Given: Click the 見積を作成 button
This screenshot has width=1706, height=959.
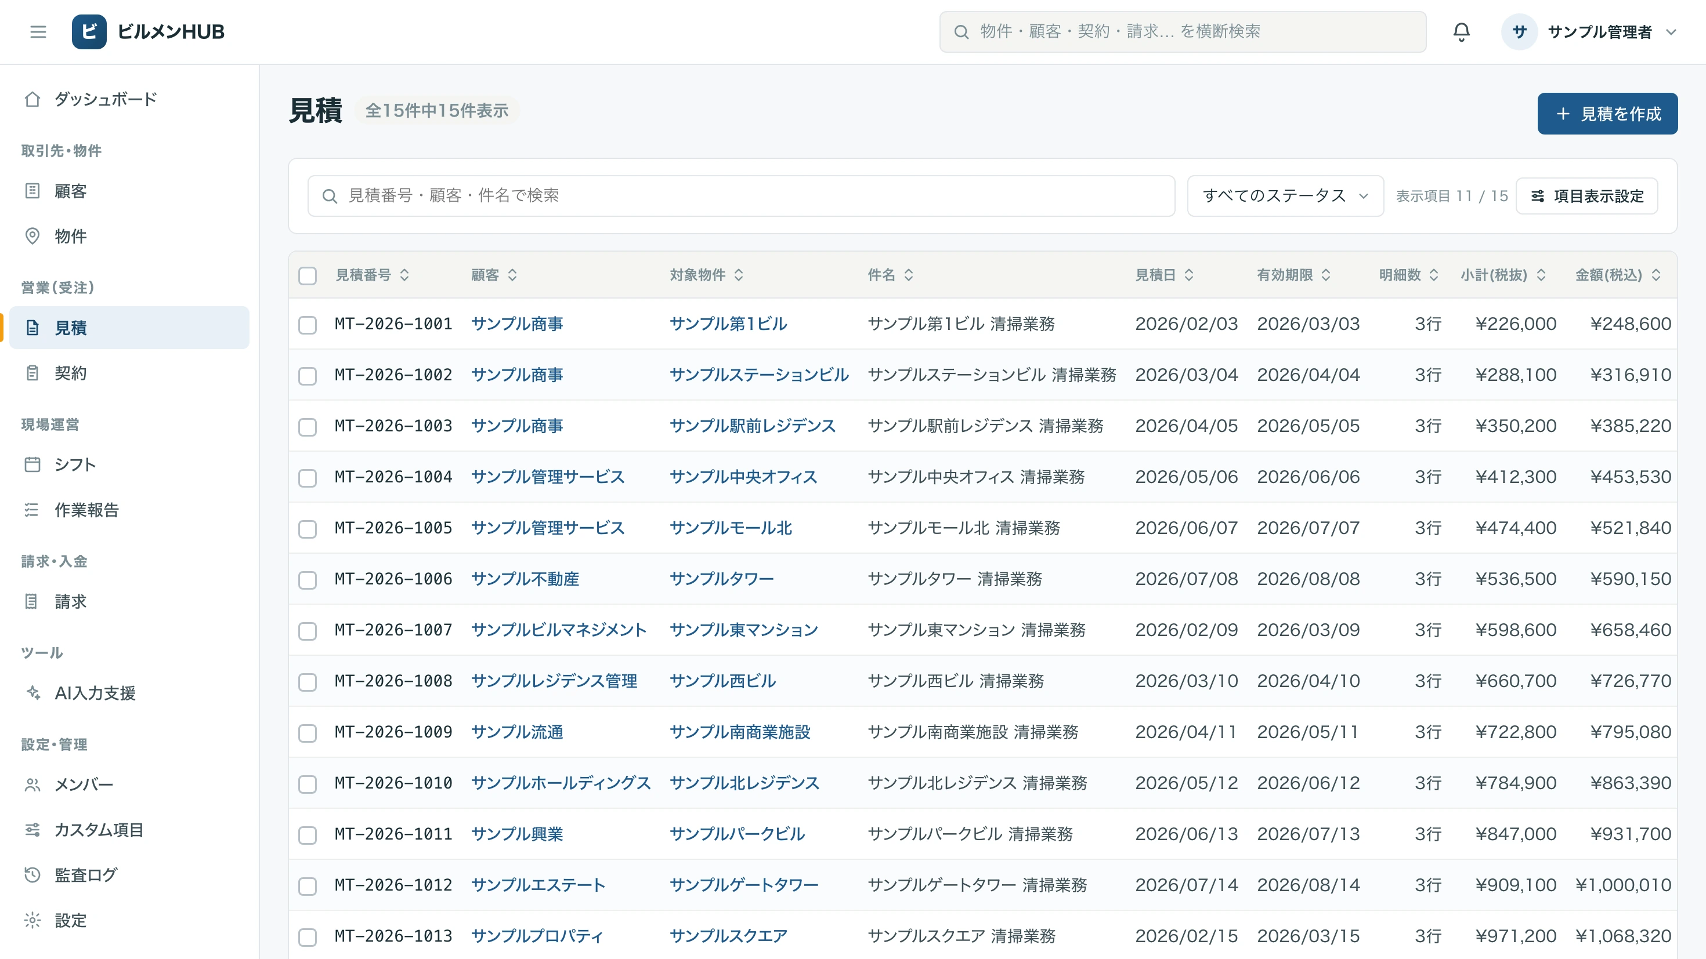Looking at the screenshot, I should 1607,114.
